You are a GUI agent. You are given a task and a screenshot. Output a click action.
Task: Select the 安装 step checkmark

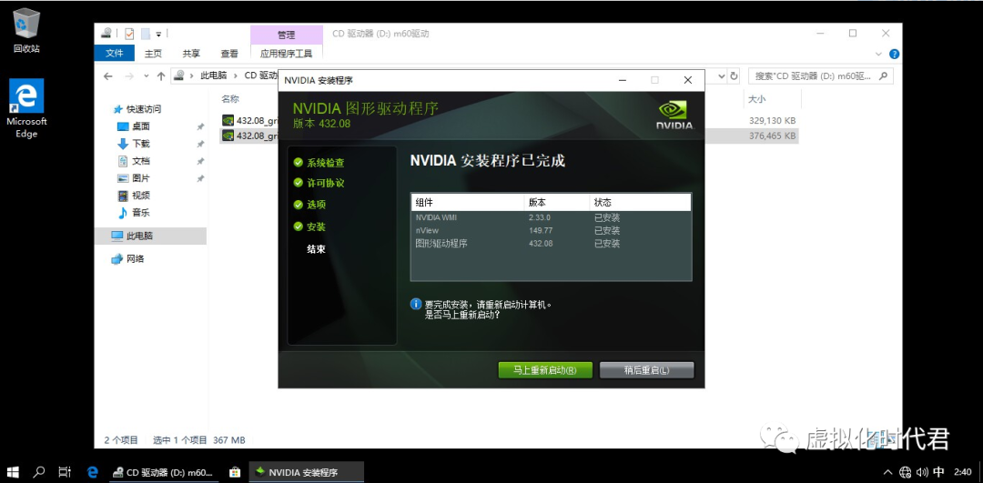tap(299, 226)
